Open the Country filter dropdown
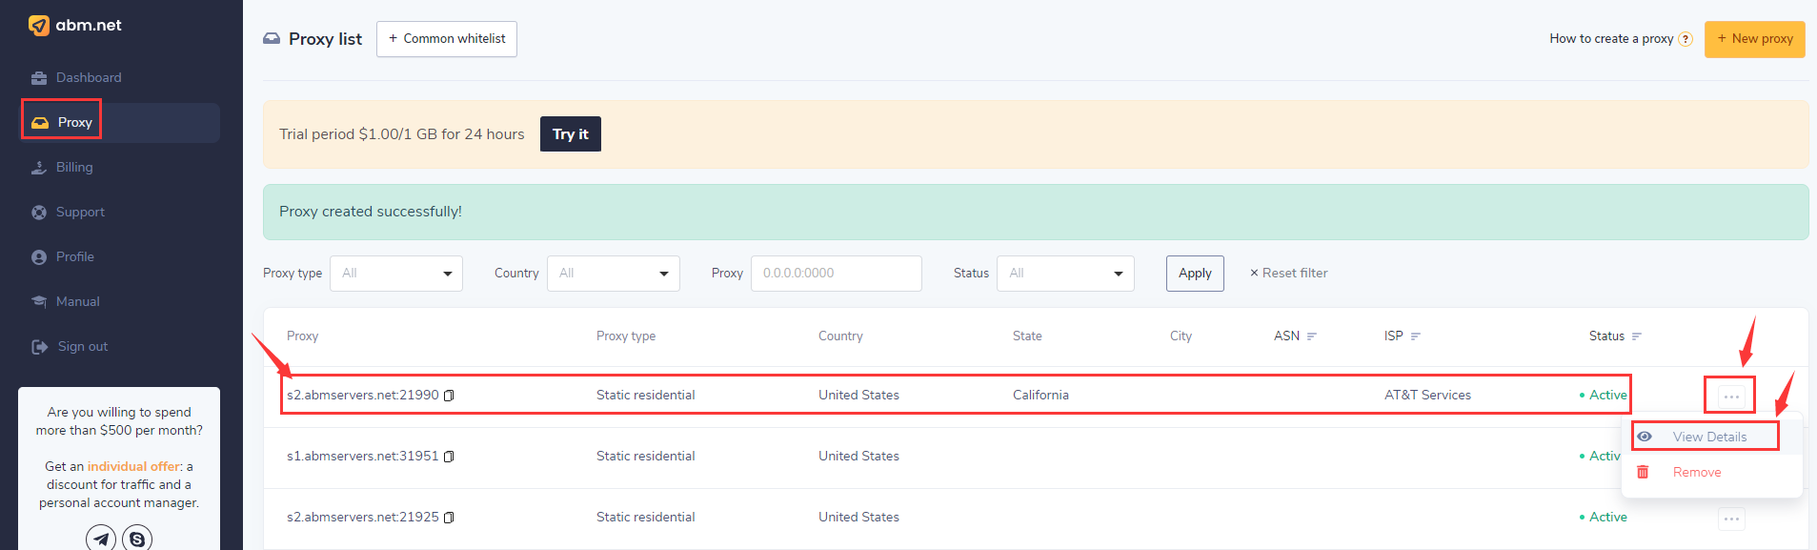This screenshot has height=550, width=1817. click(613, 274)
